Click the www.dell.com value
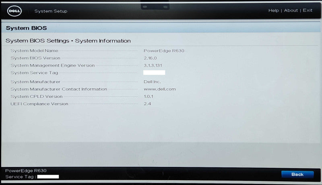The height and width of the screenshot is (185, 322). pos(159,89)
